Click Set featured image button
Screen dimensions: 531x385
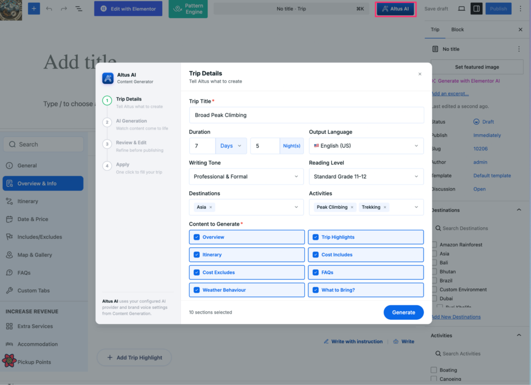pos(477,67)
